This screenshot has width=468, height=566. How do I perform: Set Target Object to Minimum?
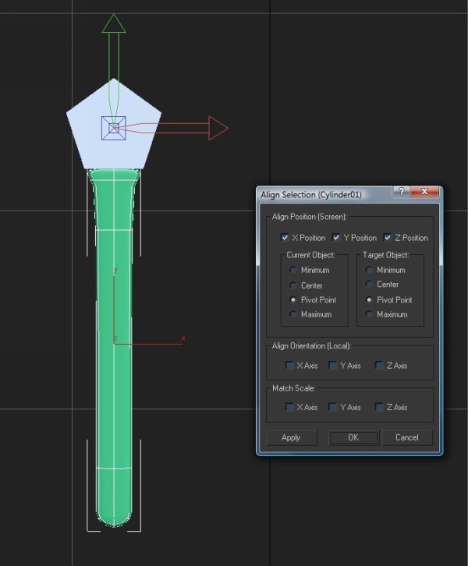pyautogui.click(x=369, y=270)
